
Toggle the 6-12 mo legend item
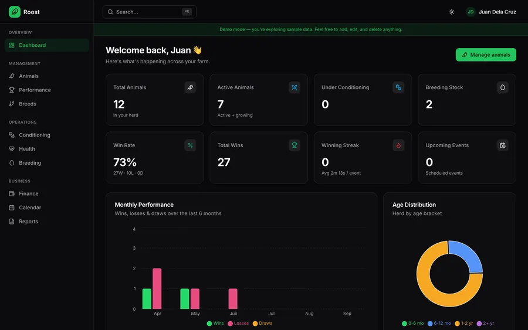point(439,324)
